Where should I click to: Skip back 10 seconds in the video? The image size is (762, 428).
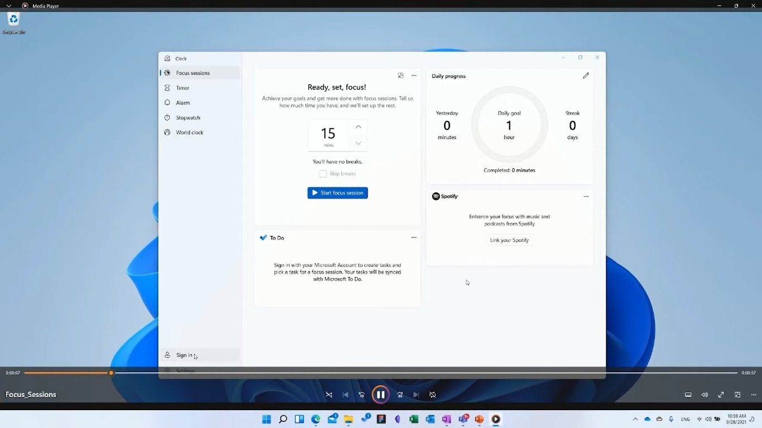pyautogui.click(x=361, y=394)
